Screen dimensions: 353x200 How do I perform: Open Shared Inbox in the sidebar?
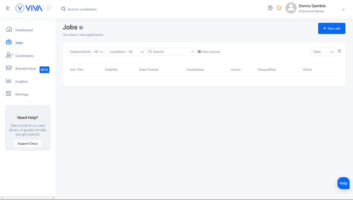[x=26, y=69]
